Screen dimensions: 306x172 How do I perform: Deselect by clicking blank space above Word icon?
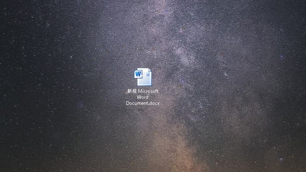pyautogui.click(x=143, y=36)
